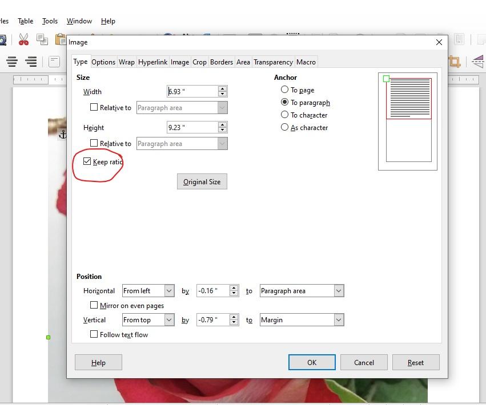Increase the Width value with the up stepper
Image resolution: width=486 pixels, height=405 pixels.
tap(222, 88)
